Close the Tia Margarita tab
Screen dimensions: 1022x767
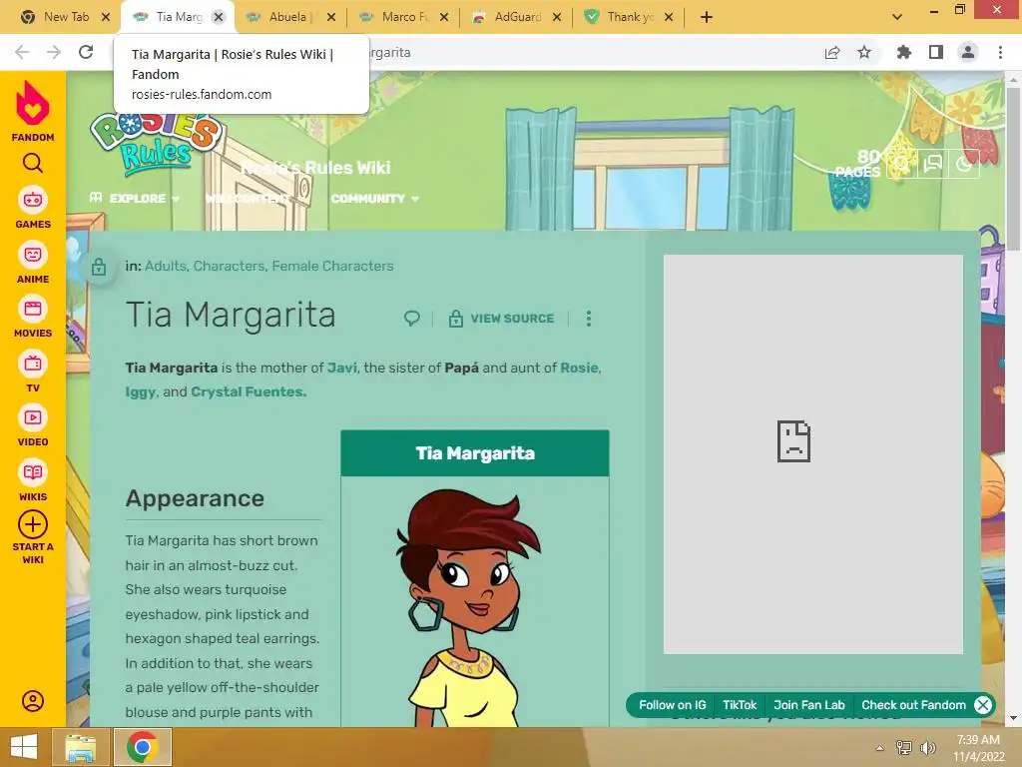219,17
